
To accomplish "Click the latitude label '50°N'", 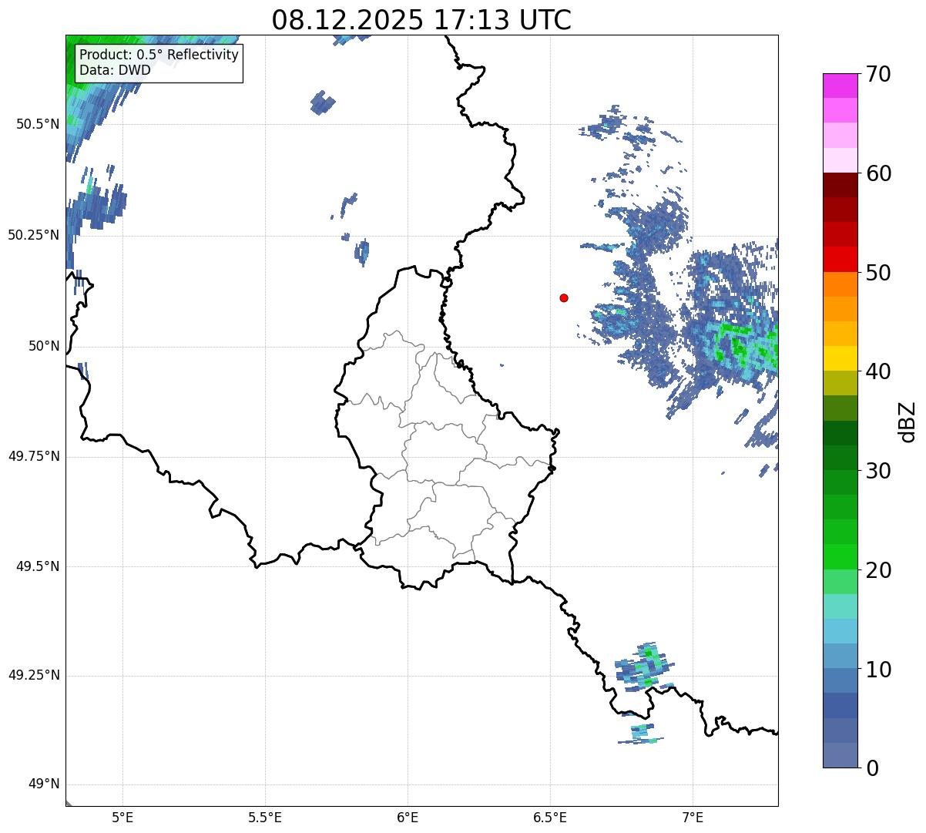I will tap(44, 346).
